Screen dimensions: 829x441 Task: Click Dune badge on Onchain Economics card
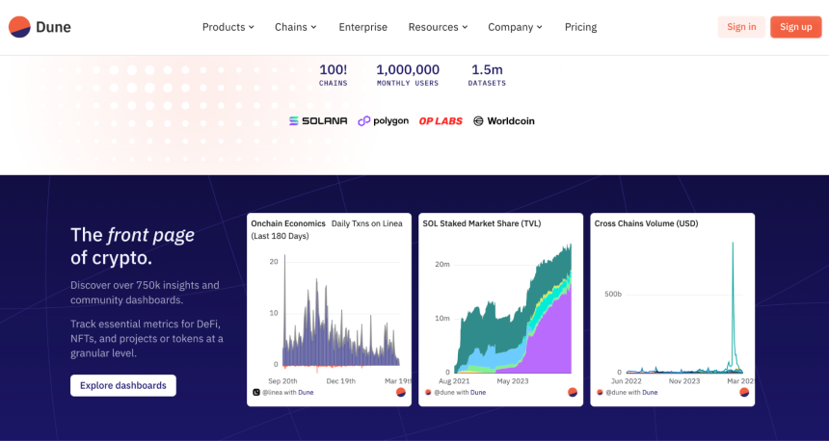point(401,393)
